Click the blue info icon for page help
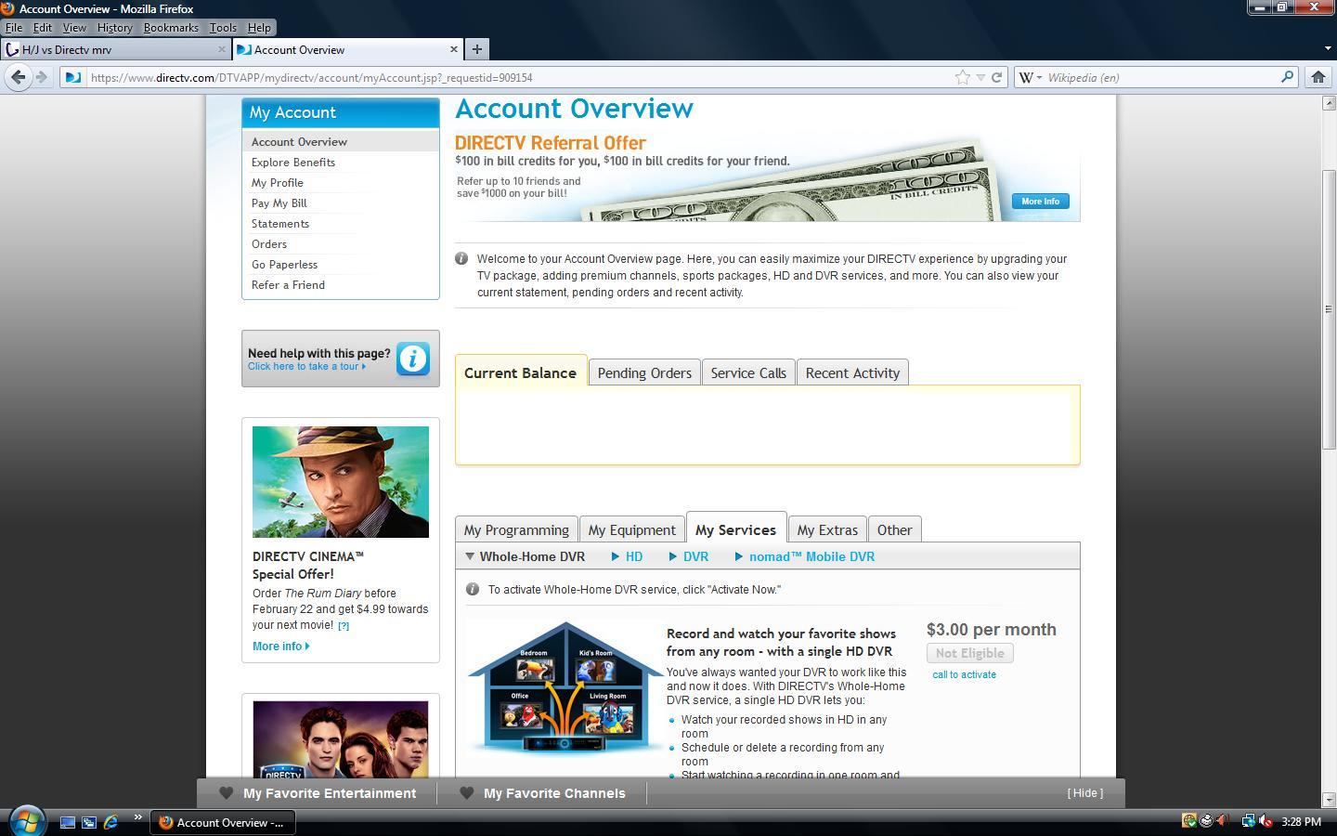Screen dimensions: 1337x836 pyautogui.click(x=413, y=359)
